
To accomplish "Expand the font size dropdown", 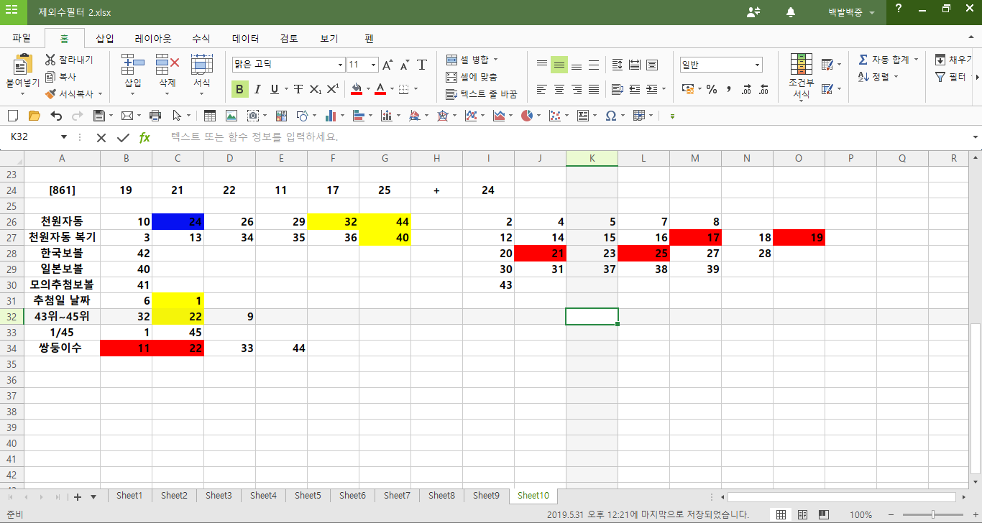I will pos(373,65).
